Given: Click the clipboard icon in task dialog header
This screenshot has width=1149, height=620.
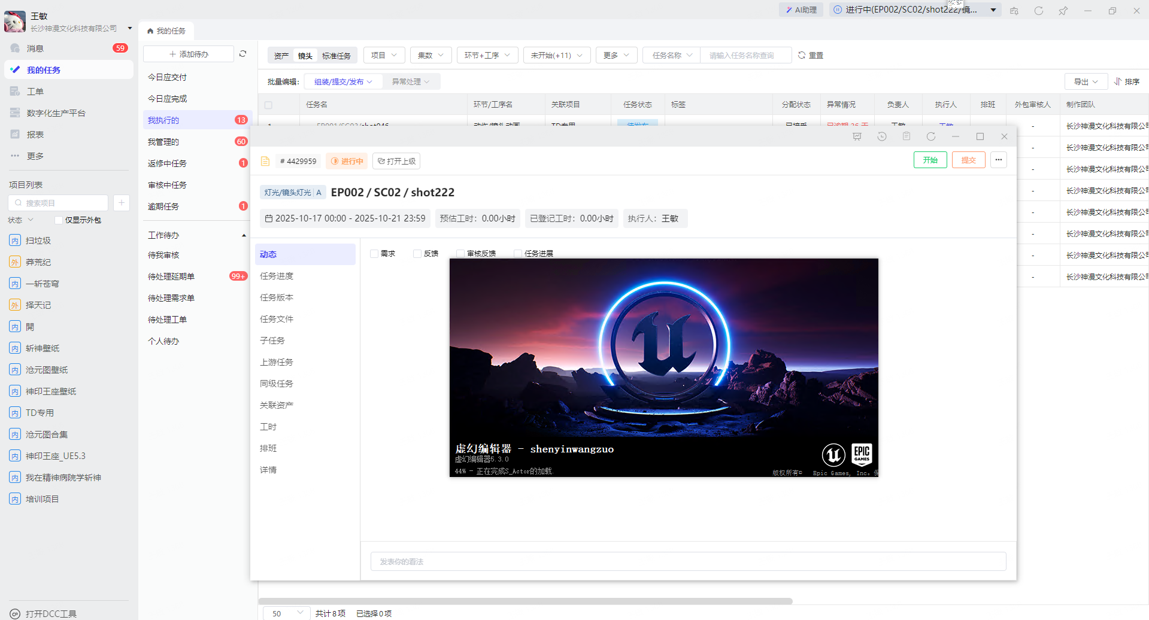Looking at the screenshot, I should tap(906, 136).
